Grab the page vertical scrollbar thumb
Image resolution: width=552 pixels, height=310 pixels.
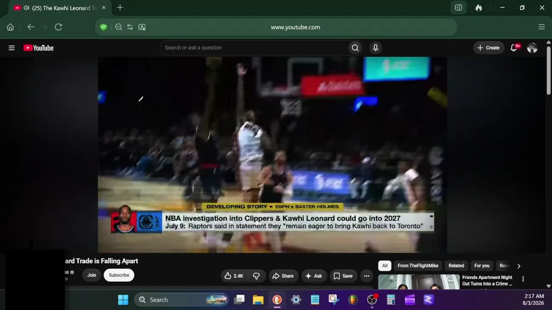pyautogui.click(x=549, y=71)
